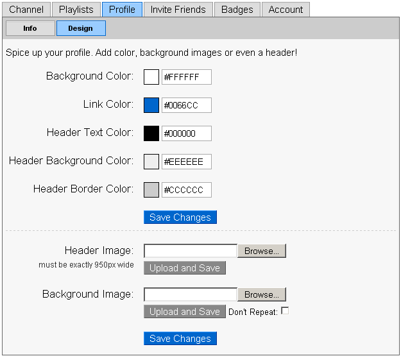The height and width of the screenshot is (356, 401).
Task: Open the Background Color white swatch
Action: [x=151, y=77]
